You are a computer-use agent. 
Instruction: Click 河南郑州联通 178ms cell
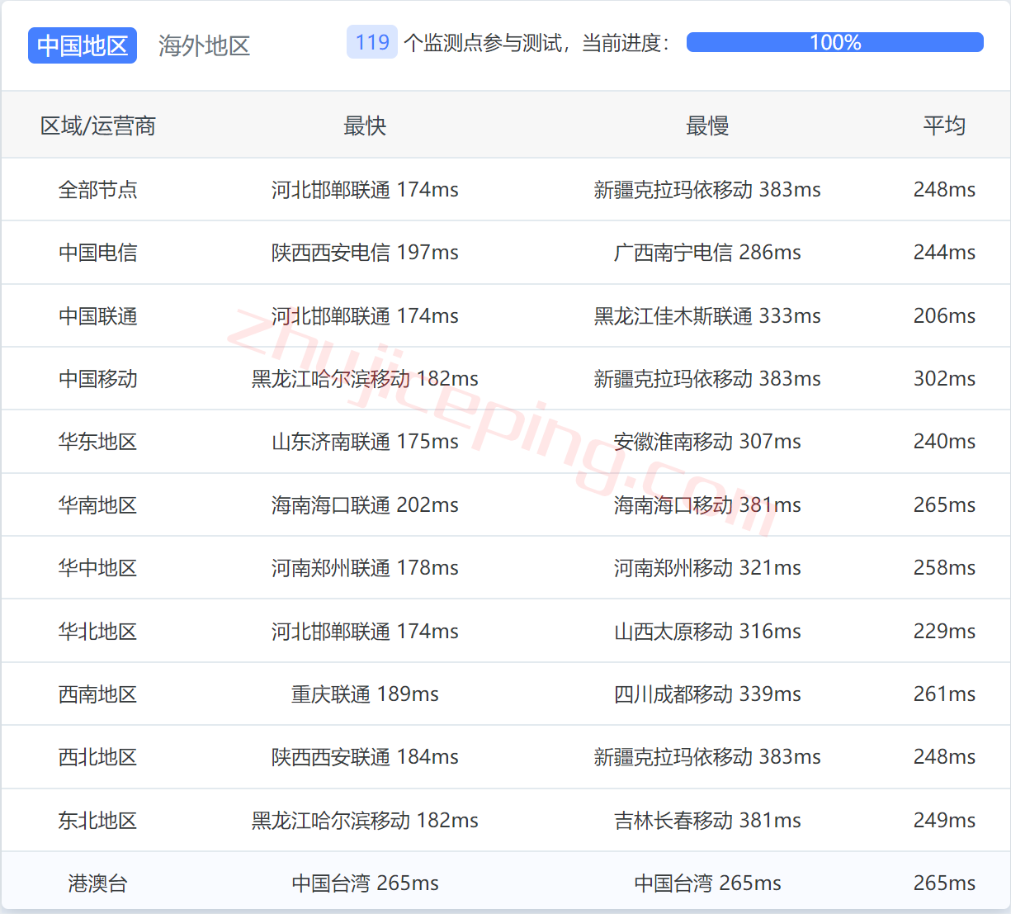click(x=365, y=567)
